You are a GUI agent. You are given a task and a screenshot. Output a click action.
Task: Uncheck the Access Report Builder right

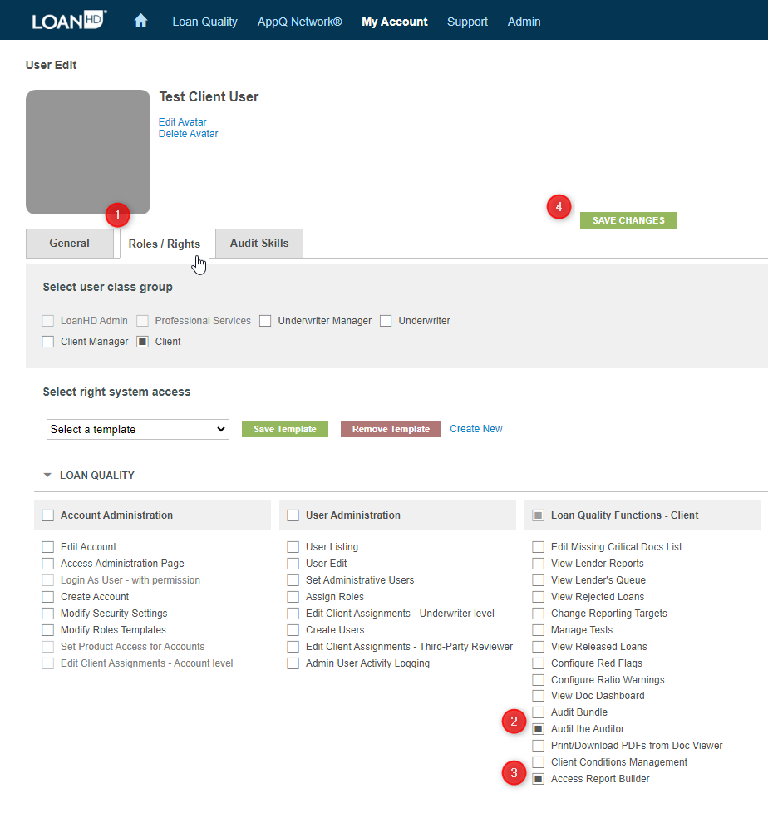point(538,779)
